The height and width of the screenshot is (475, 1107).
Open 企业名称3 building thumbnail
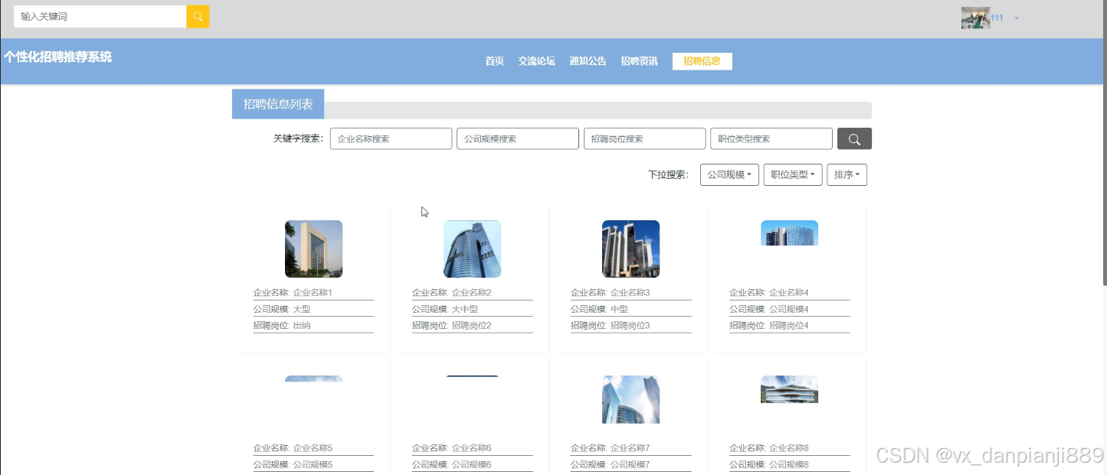(630, 249)
